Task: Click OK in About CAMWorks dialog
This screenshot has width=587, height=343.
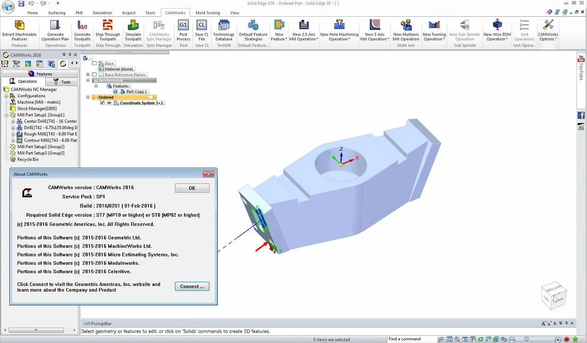Action: pyautogui.click(x=192, y=188)
